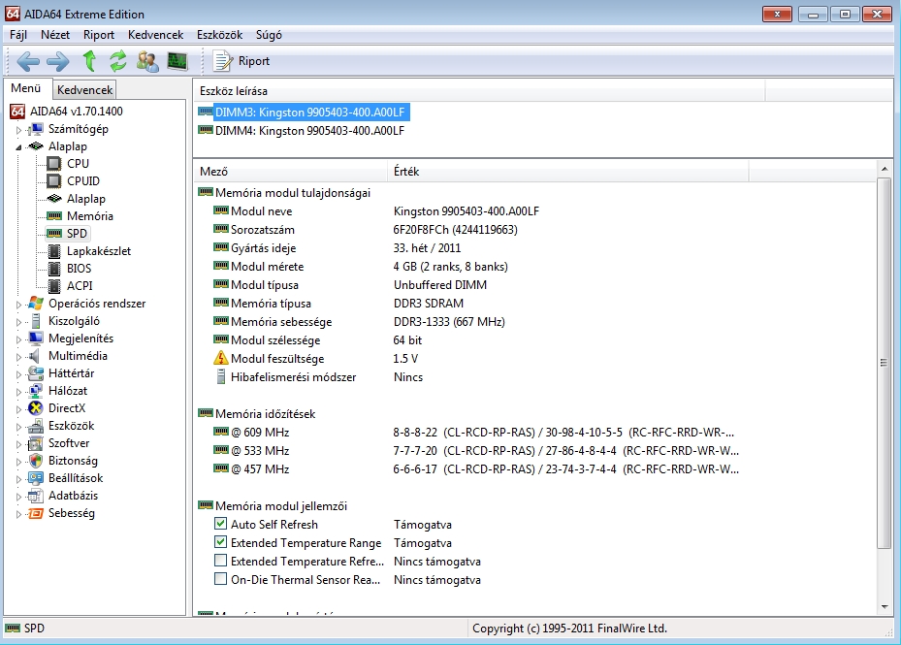Open the ACPI tree item

(x=80, y=286)
